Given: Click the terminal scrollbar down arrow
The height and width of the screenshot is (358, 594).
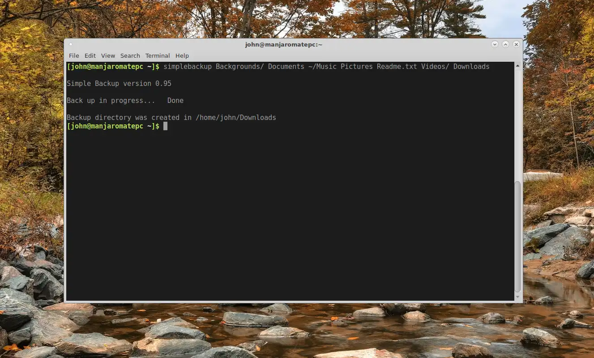Looking at the screenshot, I should click(x=518, y=297).
